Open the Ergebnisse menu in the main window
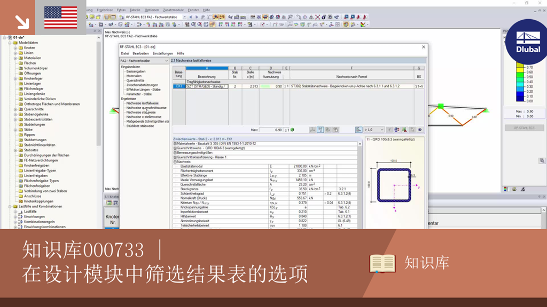Image resolution: width=547 pixels, height=307 pixels. 105,10
